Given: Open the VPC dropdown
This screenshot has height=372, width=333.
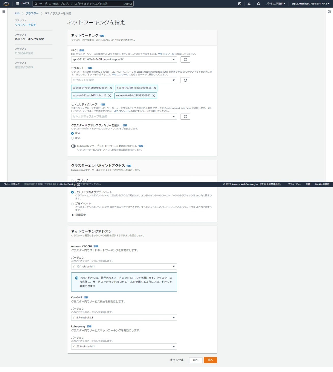Looking at the screenshot, I should pos(124,59).
